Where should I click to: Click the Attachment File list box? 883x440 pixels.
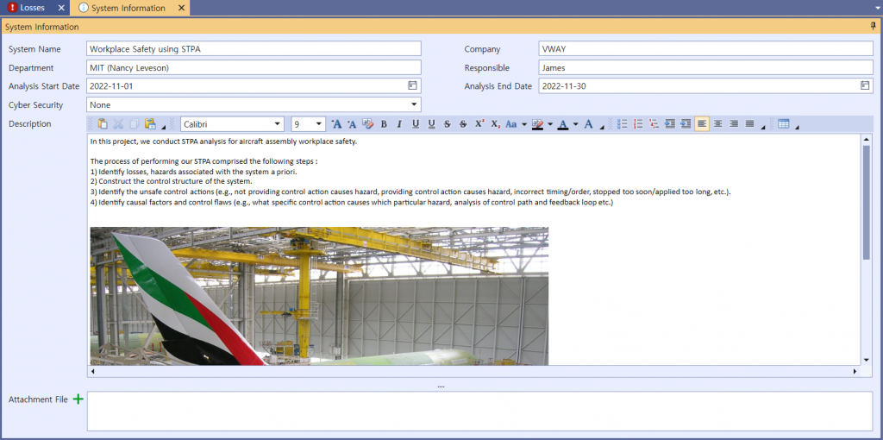[x=479, y=412]
